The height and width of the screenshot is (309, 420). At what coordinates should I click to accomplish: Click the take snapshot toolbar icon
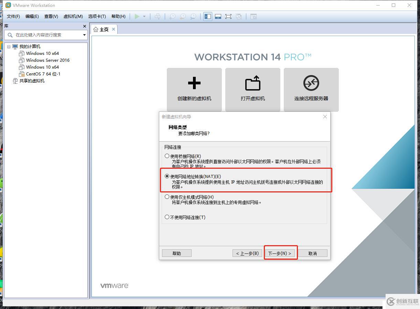tap(172, 16)
